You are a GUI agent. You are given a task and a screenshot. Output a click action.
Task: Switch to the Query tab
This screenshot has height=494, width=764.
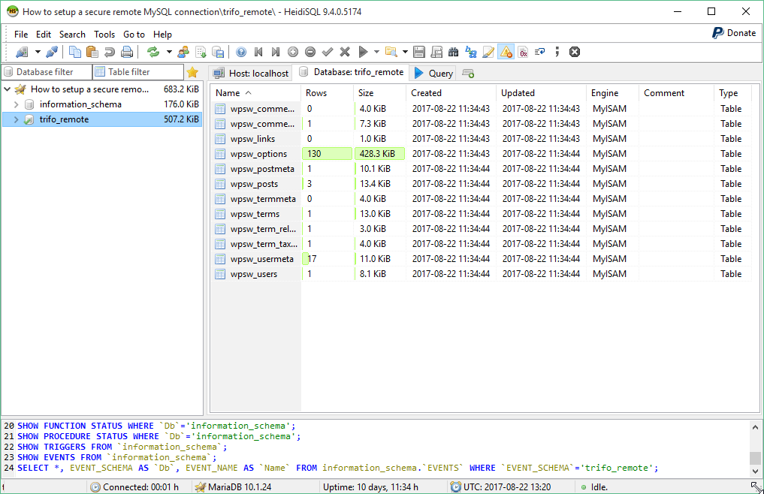[x=433, y=73]
